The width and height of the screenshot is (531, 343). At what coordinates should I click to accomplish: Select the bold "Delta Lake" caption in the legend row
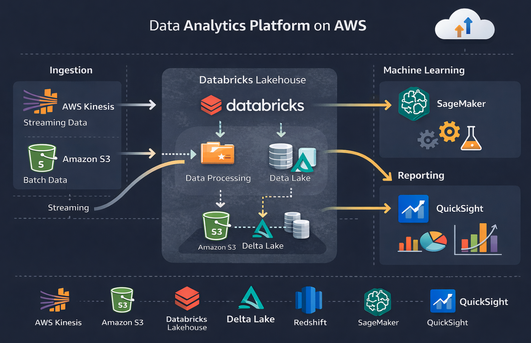click(251, 319)
